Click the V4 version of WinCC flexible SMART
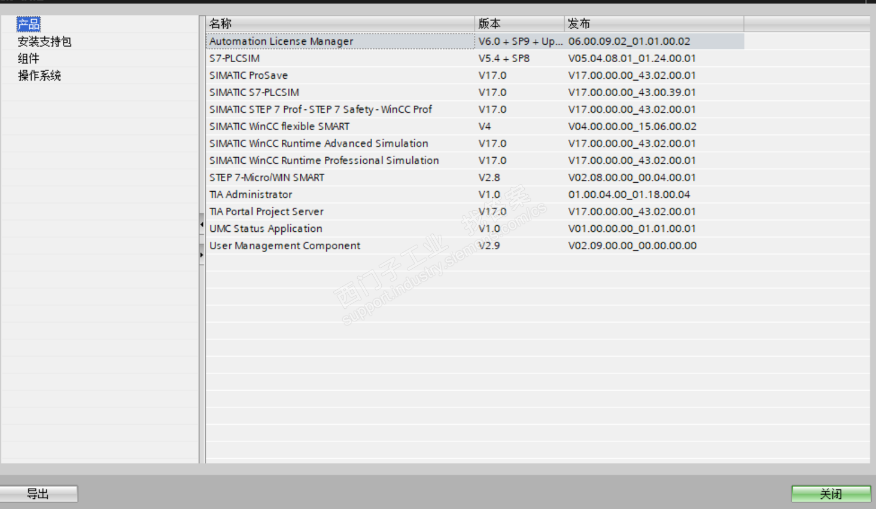 pyautogui.click(x=485, y=127)
